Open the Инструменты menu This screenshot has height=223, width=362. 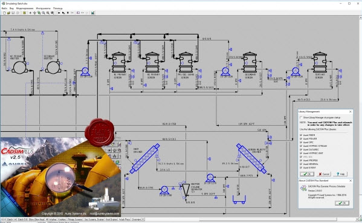[x=43, y=8]
